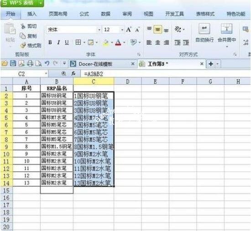The height and width of the screenshot is (231, 251).
Task: Click the formula bar showing =A2&B2
Action: pos(165,74)
